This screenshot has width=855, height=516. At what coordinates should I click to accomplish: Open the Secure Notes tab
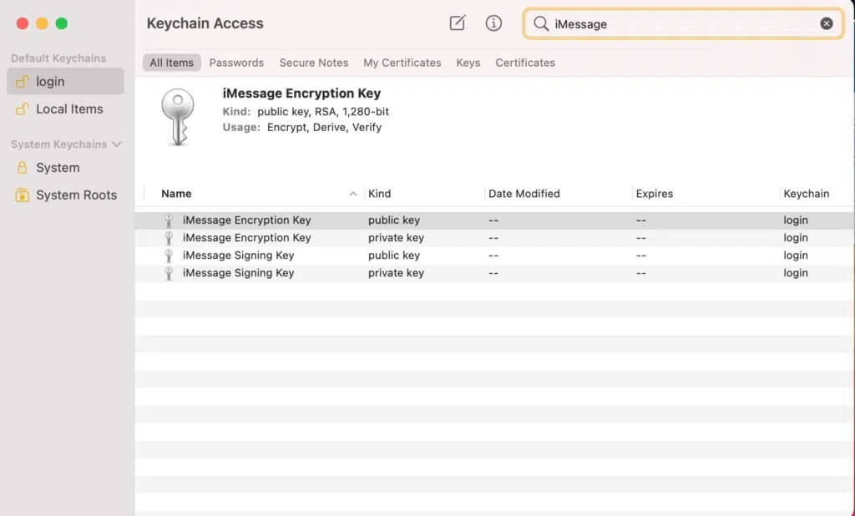tap(314, 63)
